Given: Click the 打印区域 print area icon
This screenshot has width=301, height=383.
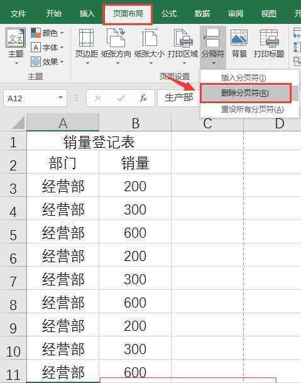Looking at the screenshot, I should click(x=183, y=38).
